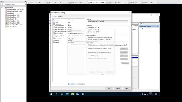Screen dimensions: 182x102
Task: Open the Windows Start menu
Action: 51,94
